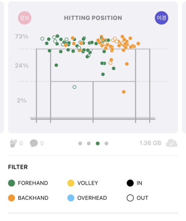Tap the purple 이경 player avatar
Viewport: 186px width, 221px height.
[x=161, y=18]
